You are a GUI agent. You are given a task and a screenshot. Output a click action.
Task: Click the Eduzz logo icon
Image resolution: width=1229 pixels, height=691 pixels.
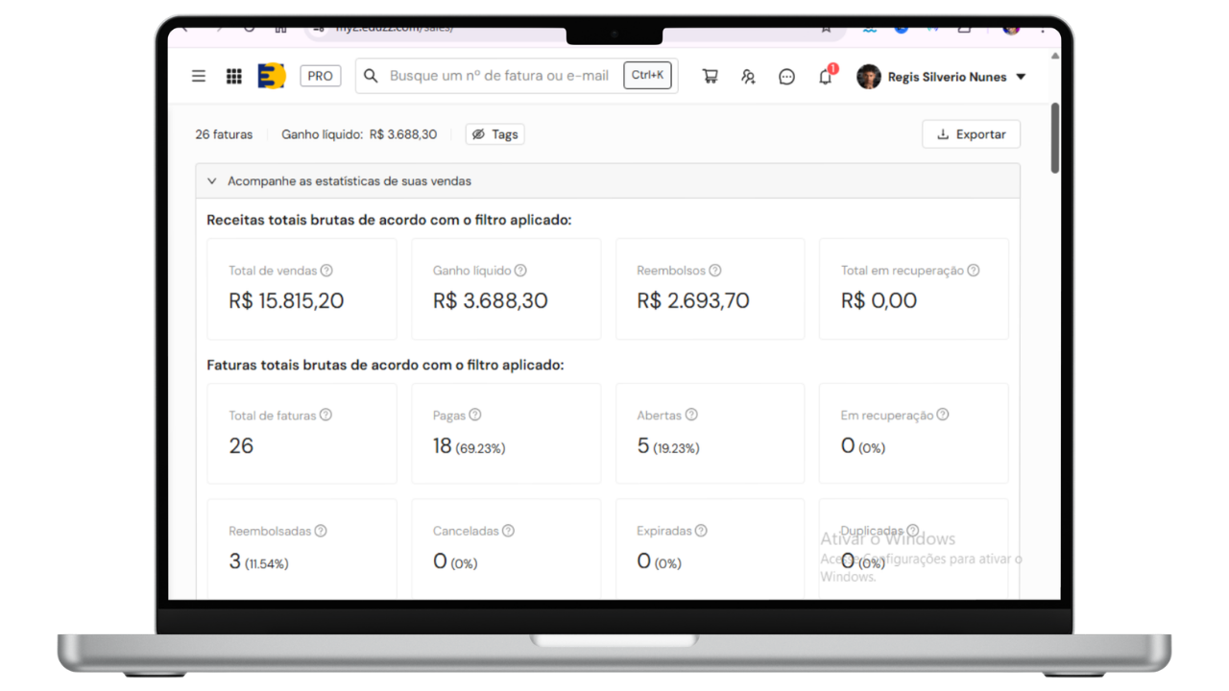pyautogui.click(x=272, y=77)
